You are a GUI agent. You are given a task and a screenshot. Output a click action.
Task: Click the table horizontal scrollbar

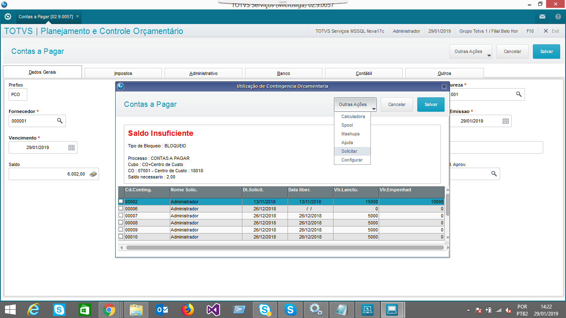[x=285, y=248]
